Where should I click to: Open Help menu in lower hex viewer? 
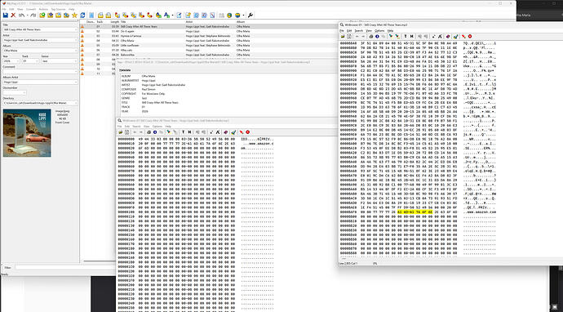pyautogui.click(x=168, y=127)
